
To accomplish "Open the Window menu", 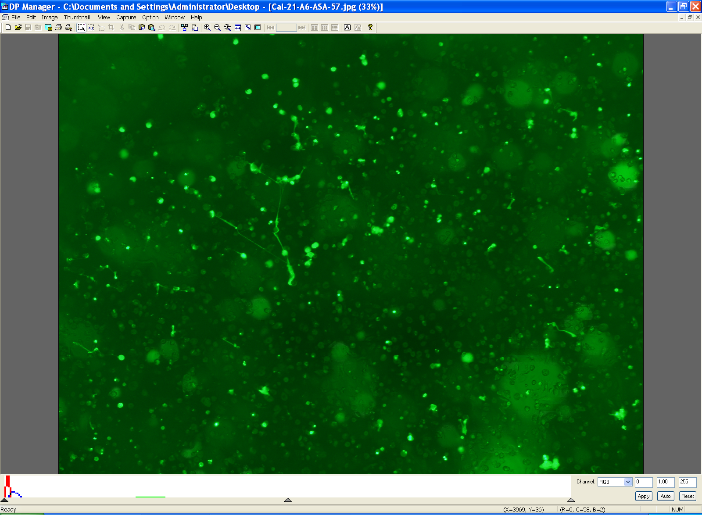I will [175, 18].
